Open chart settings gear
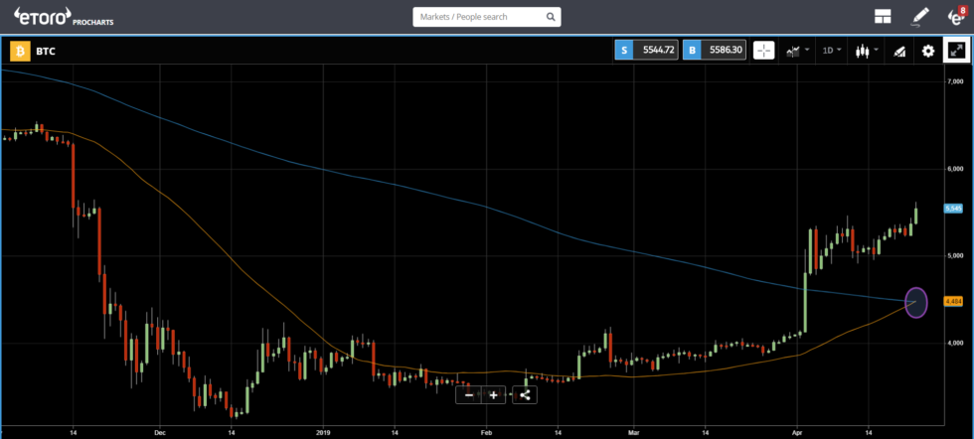 (x=928, y=51)
